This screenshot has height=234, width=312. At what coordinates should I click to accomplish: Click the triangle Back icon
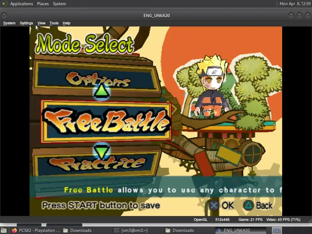coord(248,206)
